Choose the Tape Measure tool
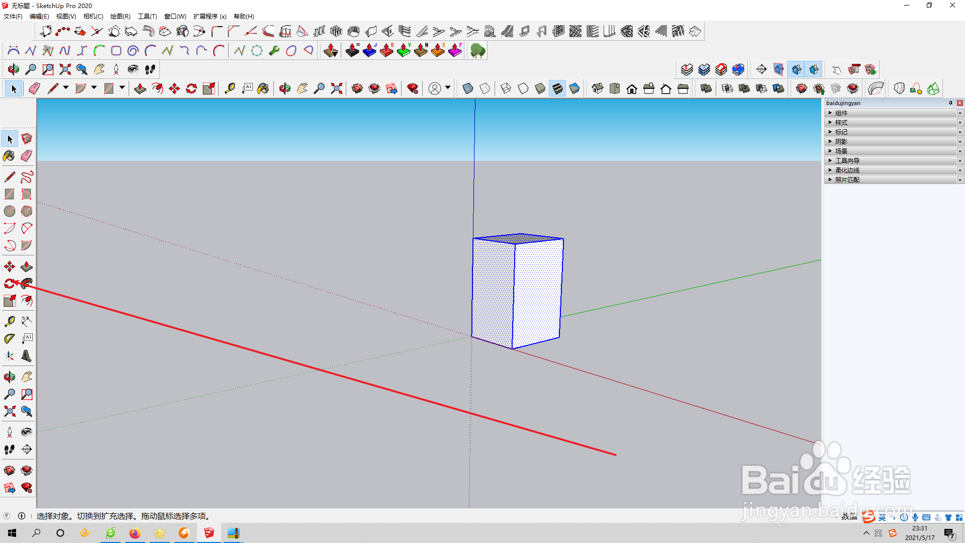Screen dimensions: 965x543 coord(10,321)
